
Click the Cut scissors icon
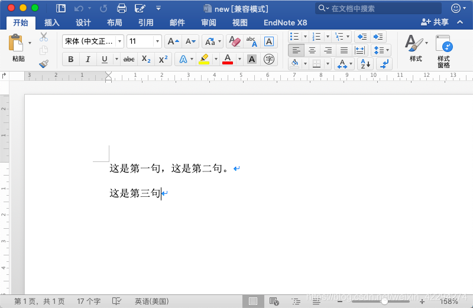click(x=44, y=37)
